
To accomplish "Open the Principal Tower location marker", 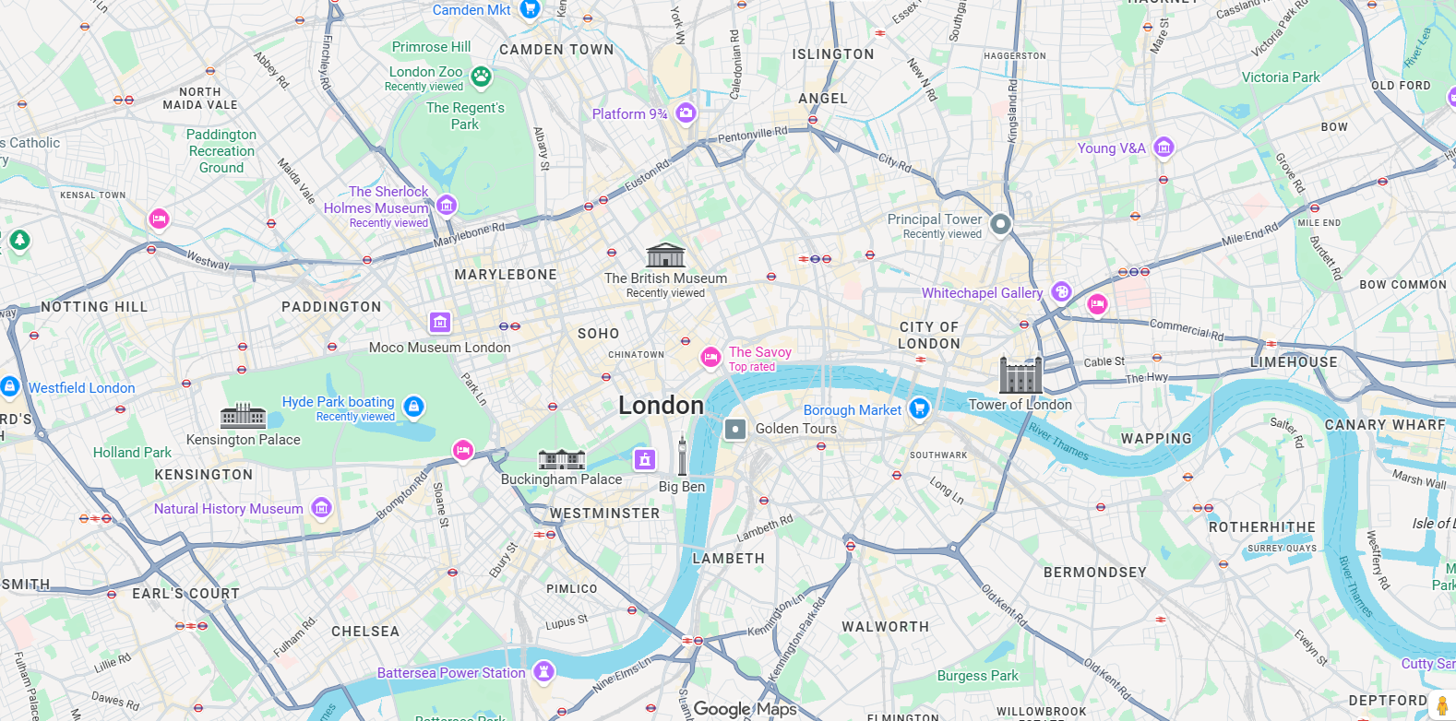I will click(x=1000, y=225).
